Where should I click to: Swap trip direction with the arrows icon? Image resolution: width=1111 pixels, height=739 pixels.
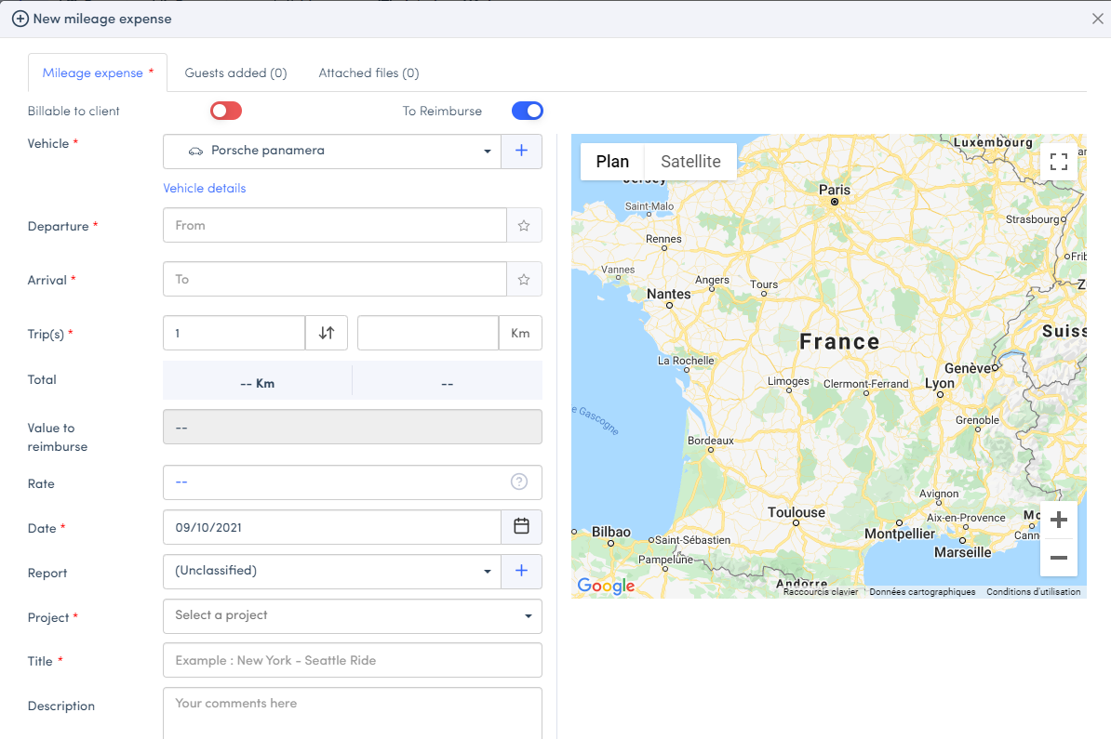[x=327, y=333]
